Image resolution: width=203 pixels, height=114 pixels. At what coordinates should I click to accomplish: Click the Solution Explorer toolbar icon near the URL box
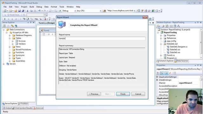(138, 11)
